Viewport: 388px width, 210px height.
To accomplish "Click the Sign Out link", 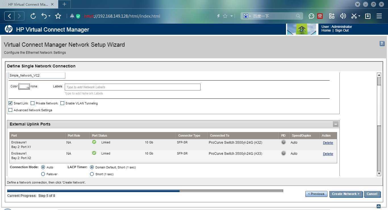I will click(x=342, y=30).
